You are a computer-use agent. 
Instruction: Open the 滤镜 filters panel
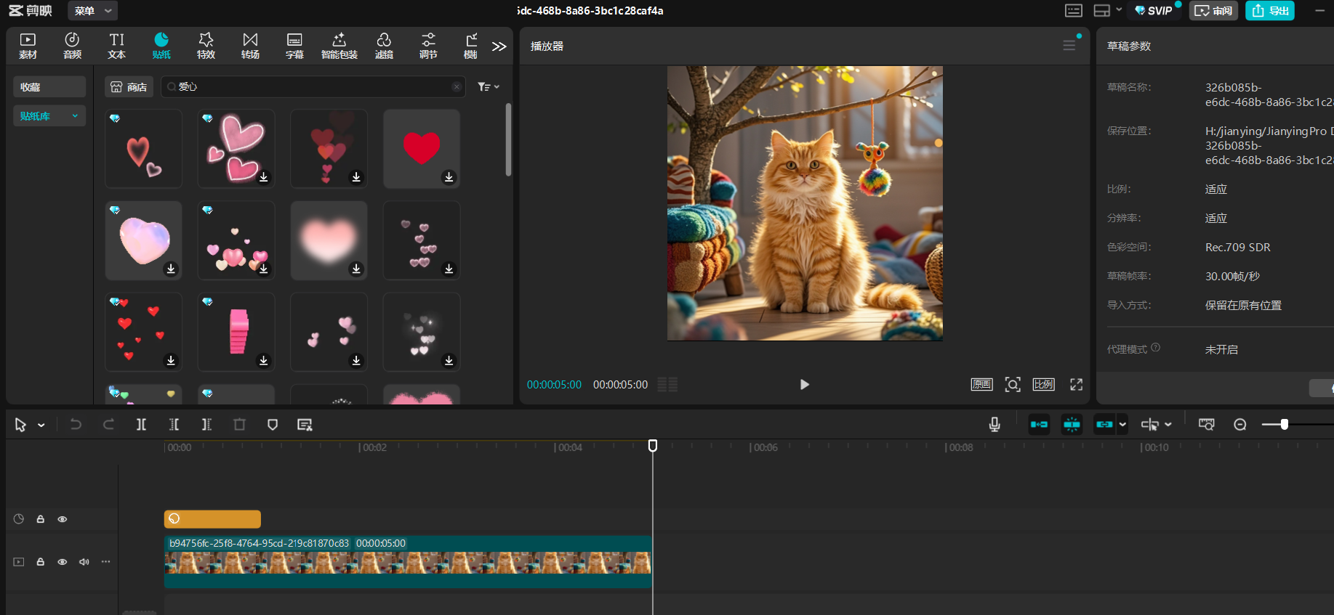(x=384, y=46)
